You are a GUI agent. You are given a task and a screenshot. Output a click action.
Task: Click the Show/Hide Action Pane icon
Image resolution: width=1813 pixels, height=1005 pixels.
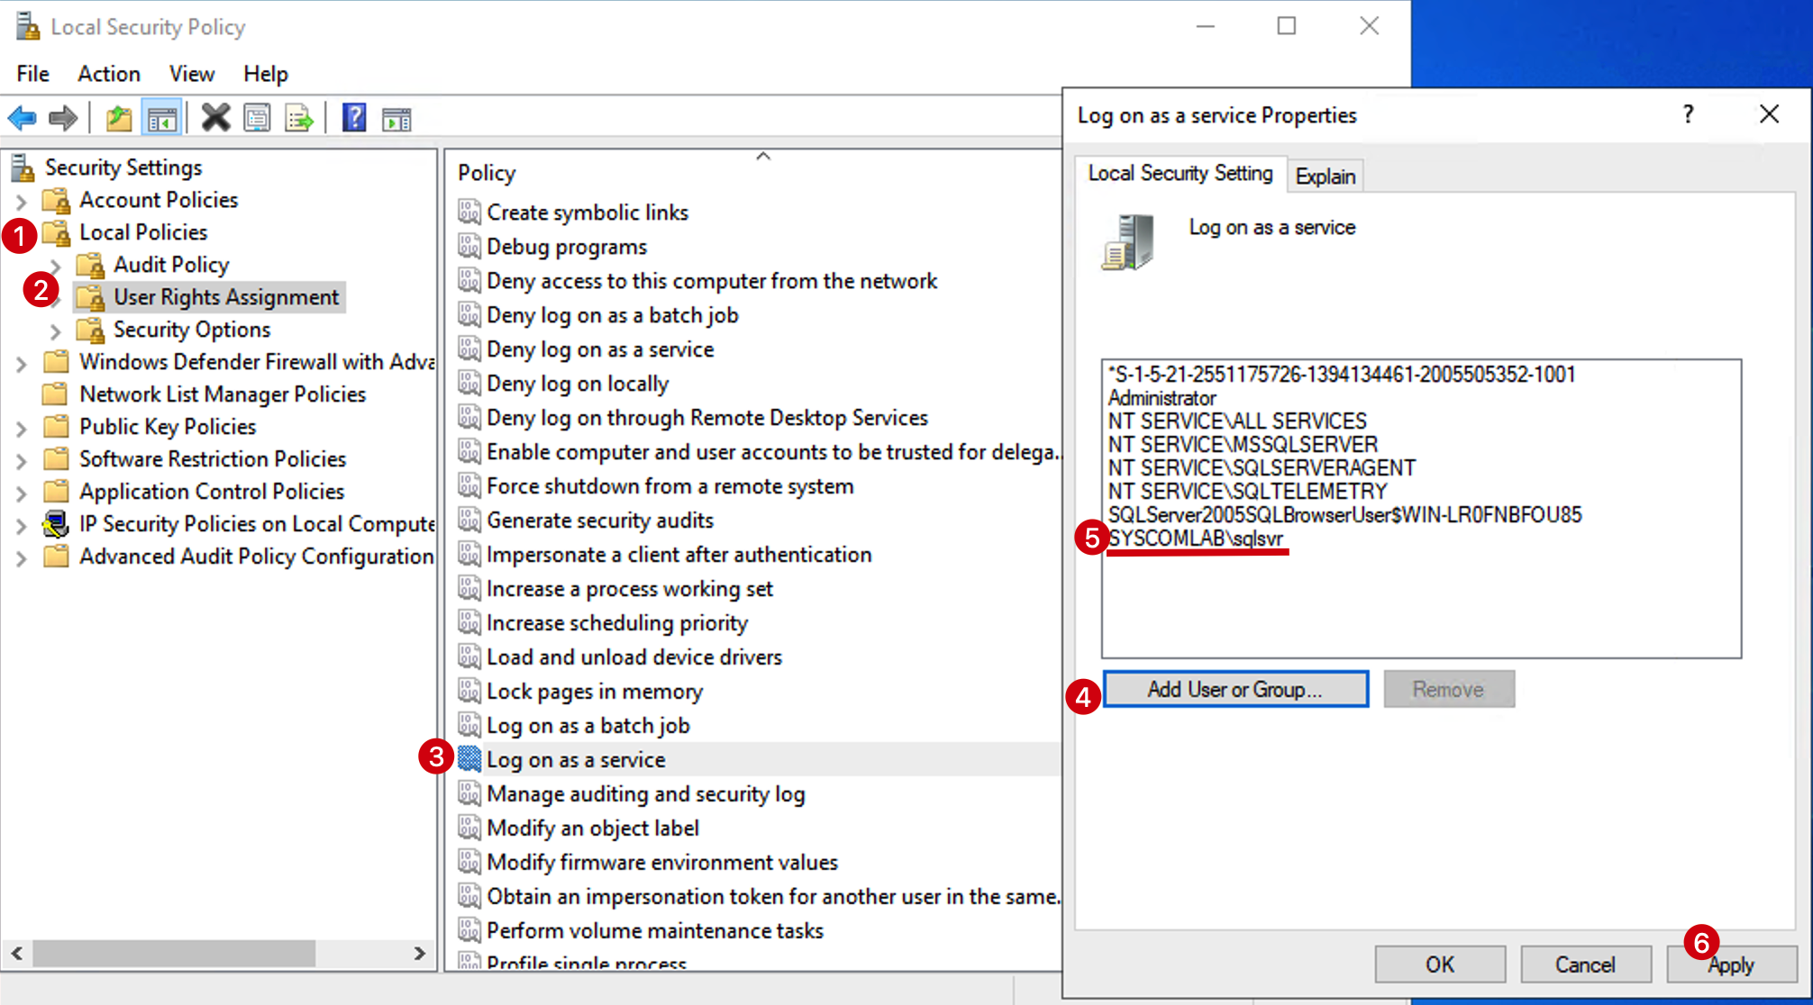tap(396, 118)
